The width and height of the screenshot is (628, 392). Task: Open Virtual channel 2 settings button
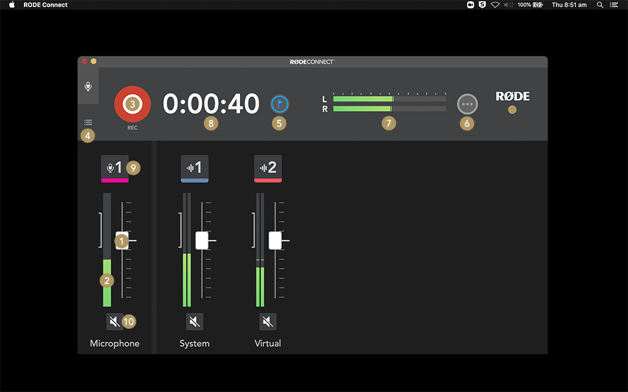pyautogui.click(x=268, y=168)
